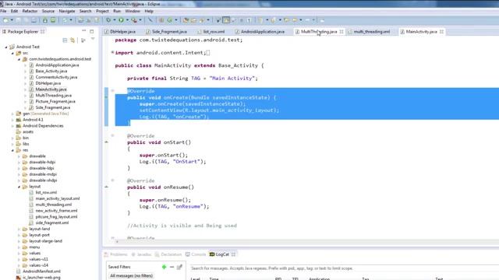The width and height of the screenshot is (499, 280).
Task: Toggle Mark Occurrences toolbar button
Action: [x=226, y=20]
